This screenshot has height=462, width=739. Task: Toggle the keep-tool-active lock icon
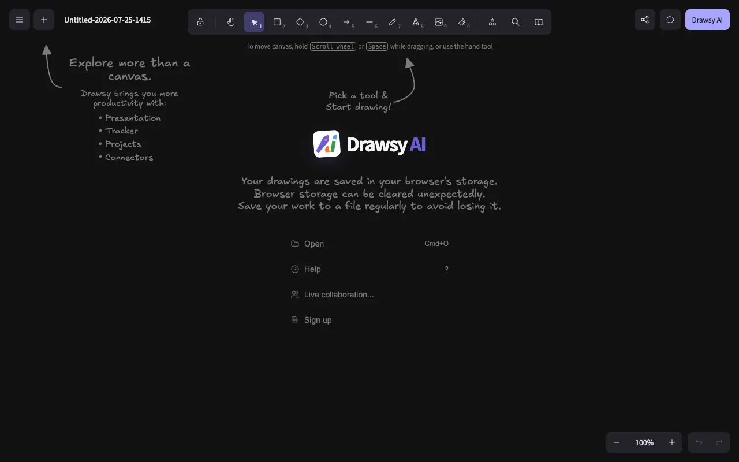[x=200, y=22]
